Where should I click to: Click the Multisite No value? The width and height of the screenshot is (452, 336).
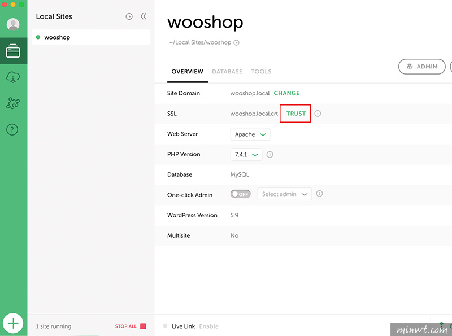[234, 235]
